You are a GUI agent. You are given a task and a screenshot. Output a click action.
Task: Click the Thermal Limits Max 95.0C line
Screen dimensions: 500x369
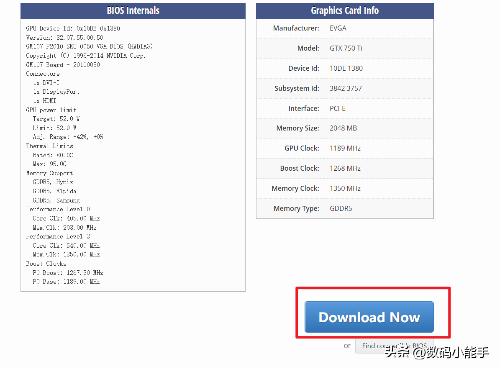pyautogui.click(x=49, y=164)
